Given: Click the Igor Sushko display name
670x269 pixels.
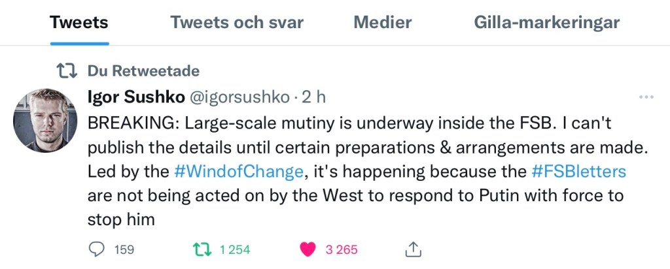Looking at the screenshot, I should click(135, 97).
